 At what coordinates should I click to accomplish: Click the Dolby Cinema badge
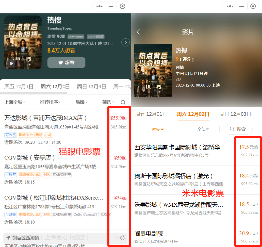(76, 37)
